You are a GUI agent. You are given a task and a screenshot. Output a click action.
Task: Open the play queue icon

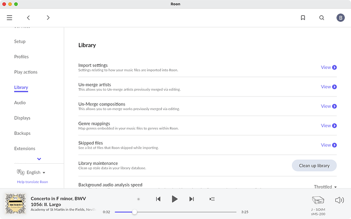pyautogui.click(x=212, y=199)
